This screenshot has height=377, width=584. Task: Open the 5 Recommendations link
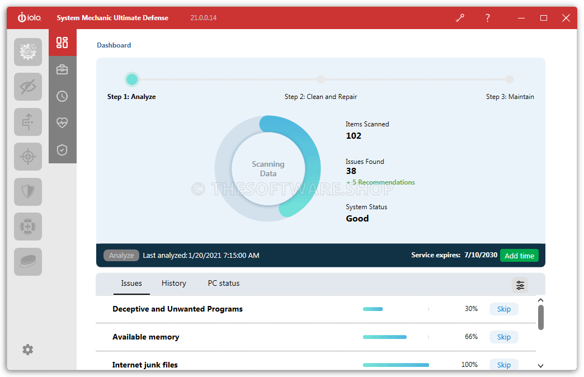coord(380,182)
